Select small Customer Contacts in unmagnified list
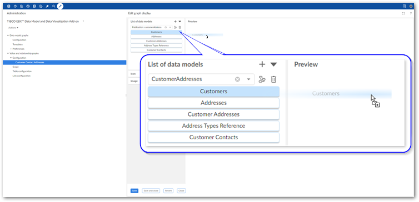This screenshot has height=202, width=419. [156, 50]
